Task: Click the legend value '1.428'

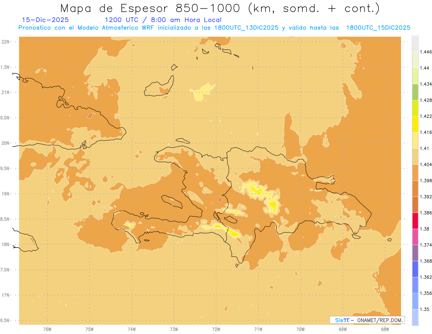Action: (x=426, y=100)
